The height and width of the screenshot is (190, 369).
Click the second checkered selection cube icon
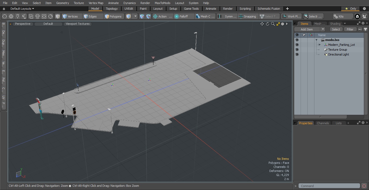point(148,16)
